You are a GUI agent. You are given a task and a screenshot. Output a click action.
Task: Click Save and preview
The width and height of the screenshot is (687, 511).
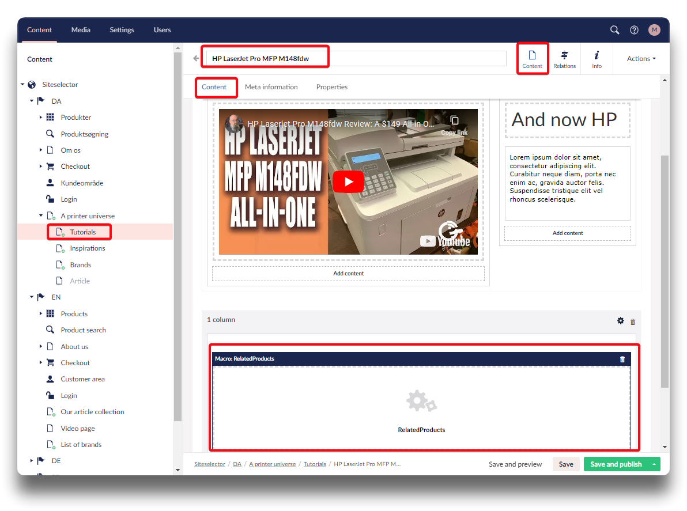(515, 464)
